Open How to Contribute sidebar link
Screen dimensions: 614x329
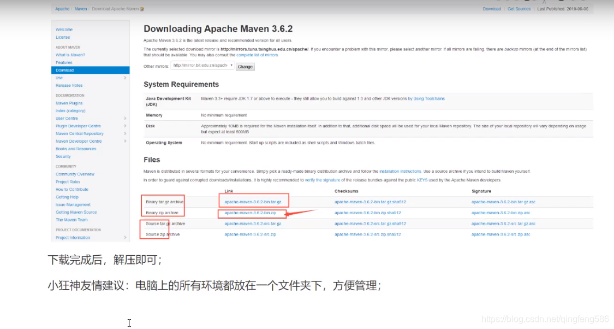72,190
